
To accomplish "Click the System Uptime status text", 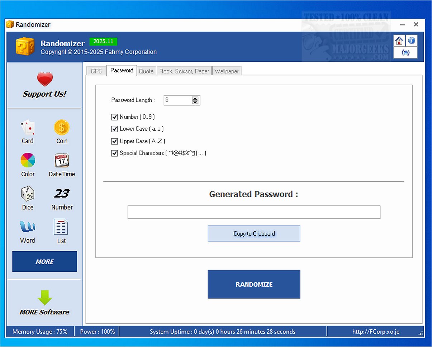I will tap(223, 332).
